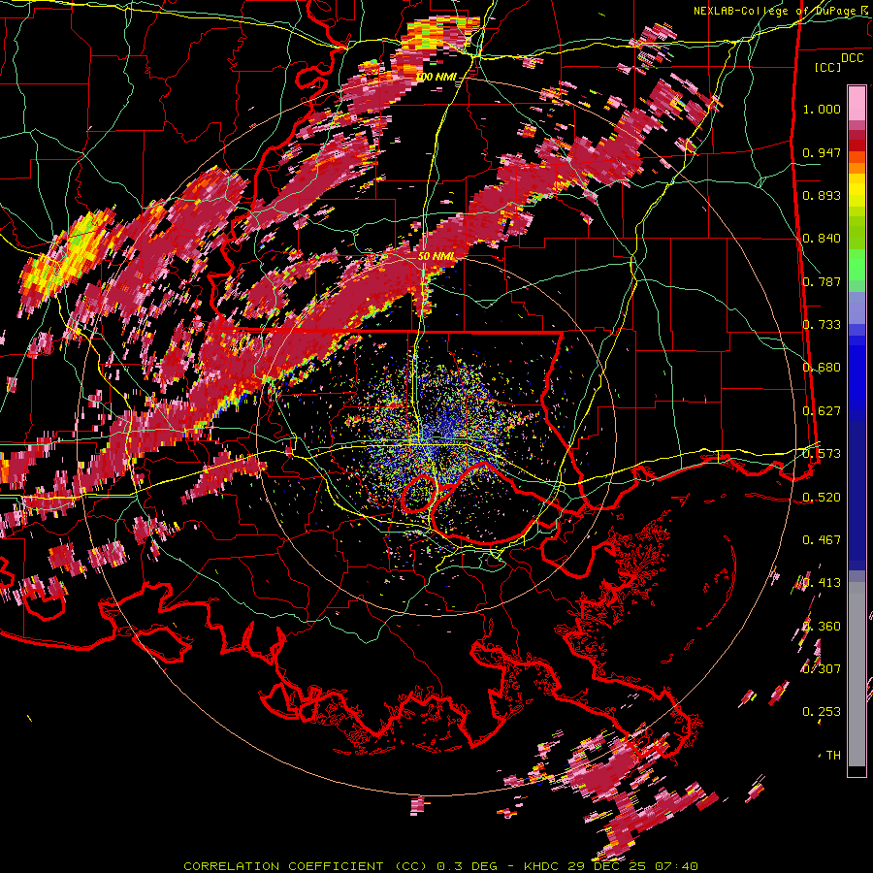
Task: Click the CORRELATION COEFFICIENT (CC) caption text
Action: (x=306, y=866)
